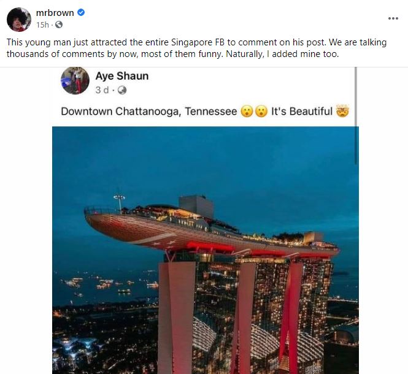Open the Marina Bay Sands photo
The width and height of the screenshot is (408, 374).
pos(206,250)
